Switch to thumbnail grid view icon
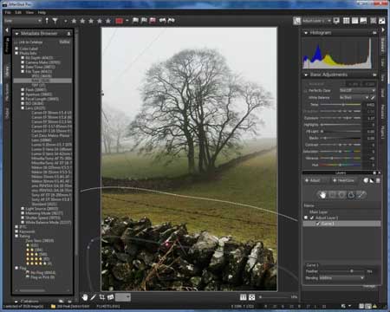The width and height of the screenshot is (390, 312). [346, 21]
